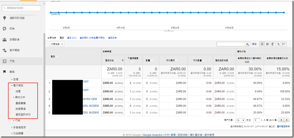Open 產品資訊成效 product list performance
This screenshot has width=294, height=138.
pyautogui.click(x=23, y=114)
